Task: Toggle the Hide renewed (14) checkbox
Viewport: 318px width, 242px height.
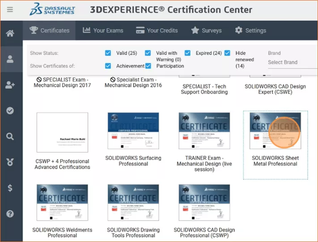Action: pos(227,53)
